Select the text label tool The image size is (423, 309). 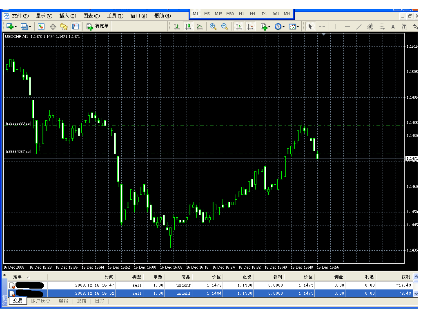click(404, 26)
